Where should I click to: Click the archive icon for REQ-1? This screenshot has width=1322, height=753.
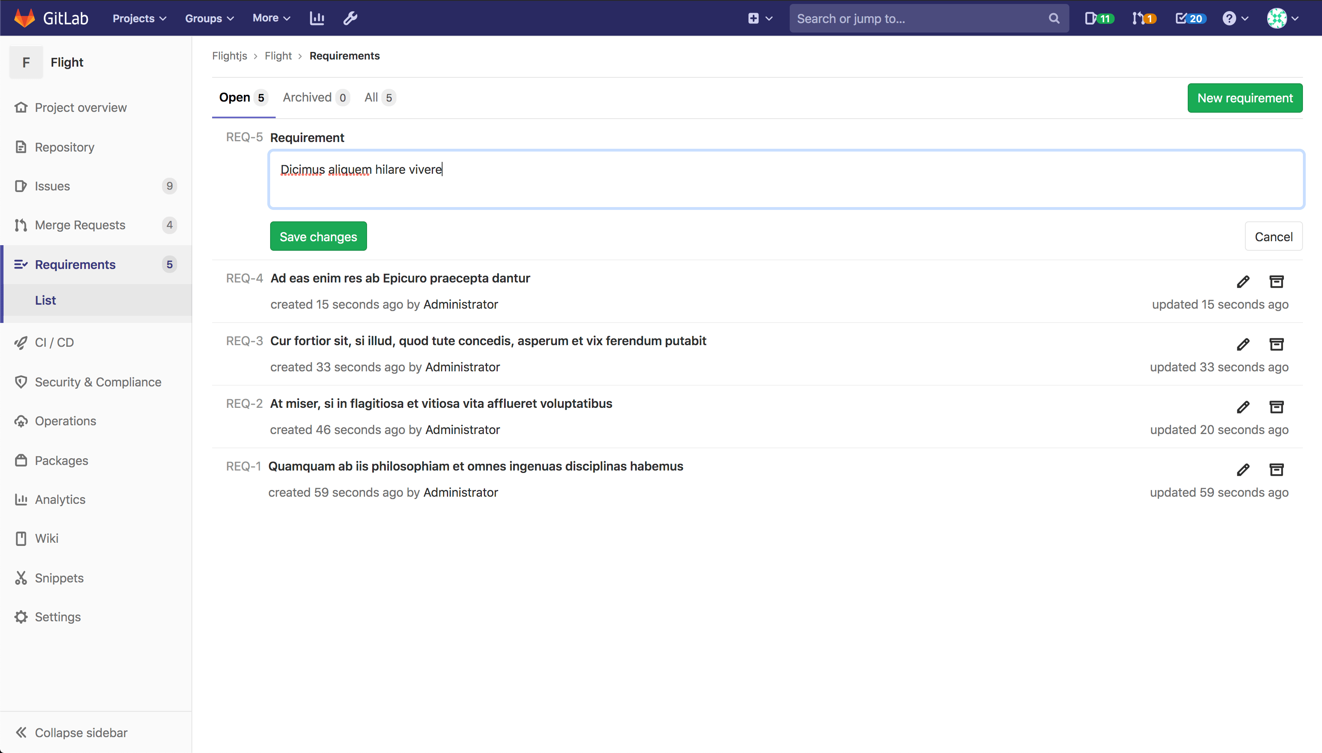click(x=1278, y=469)
